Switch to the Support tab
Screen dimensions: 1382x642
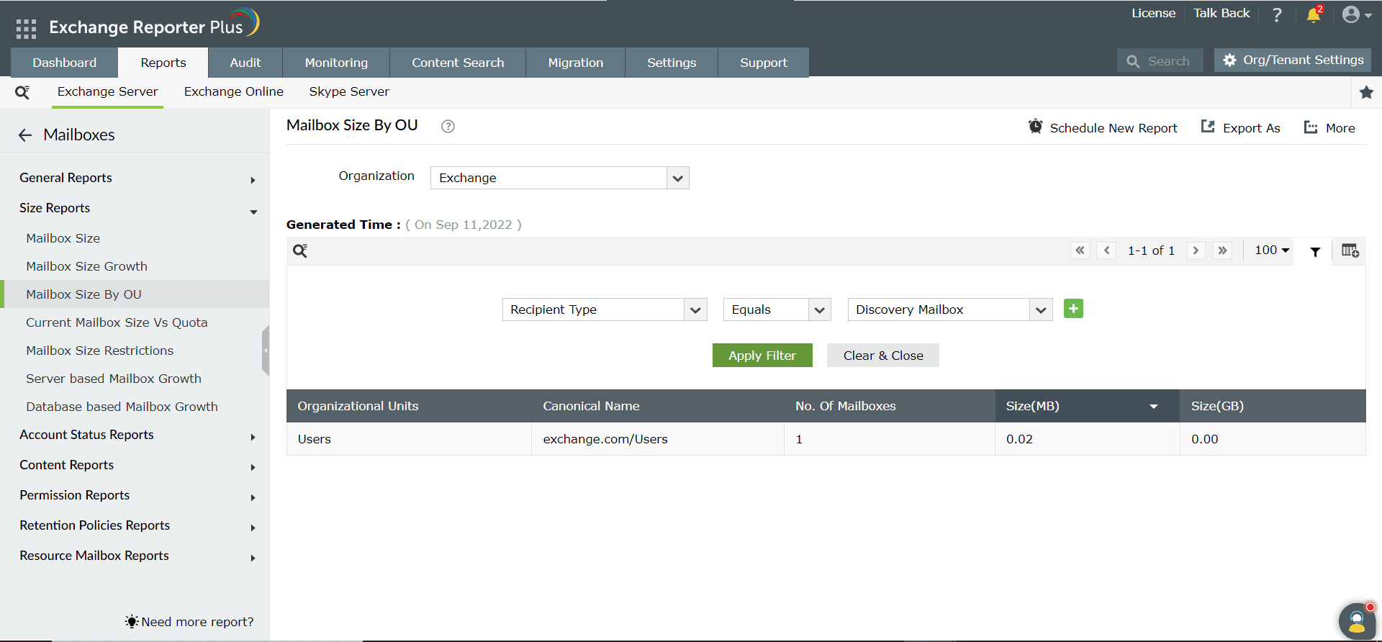point(764,63)
